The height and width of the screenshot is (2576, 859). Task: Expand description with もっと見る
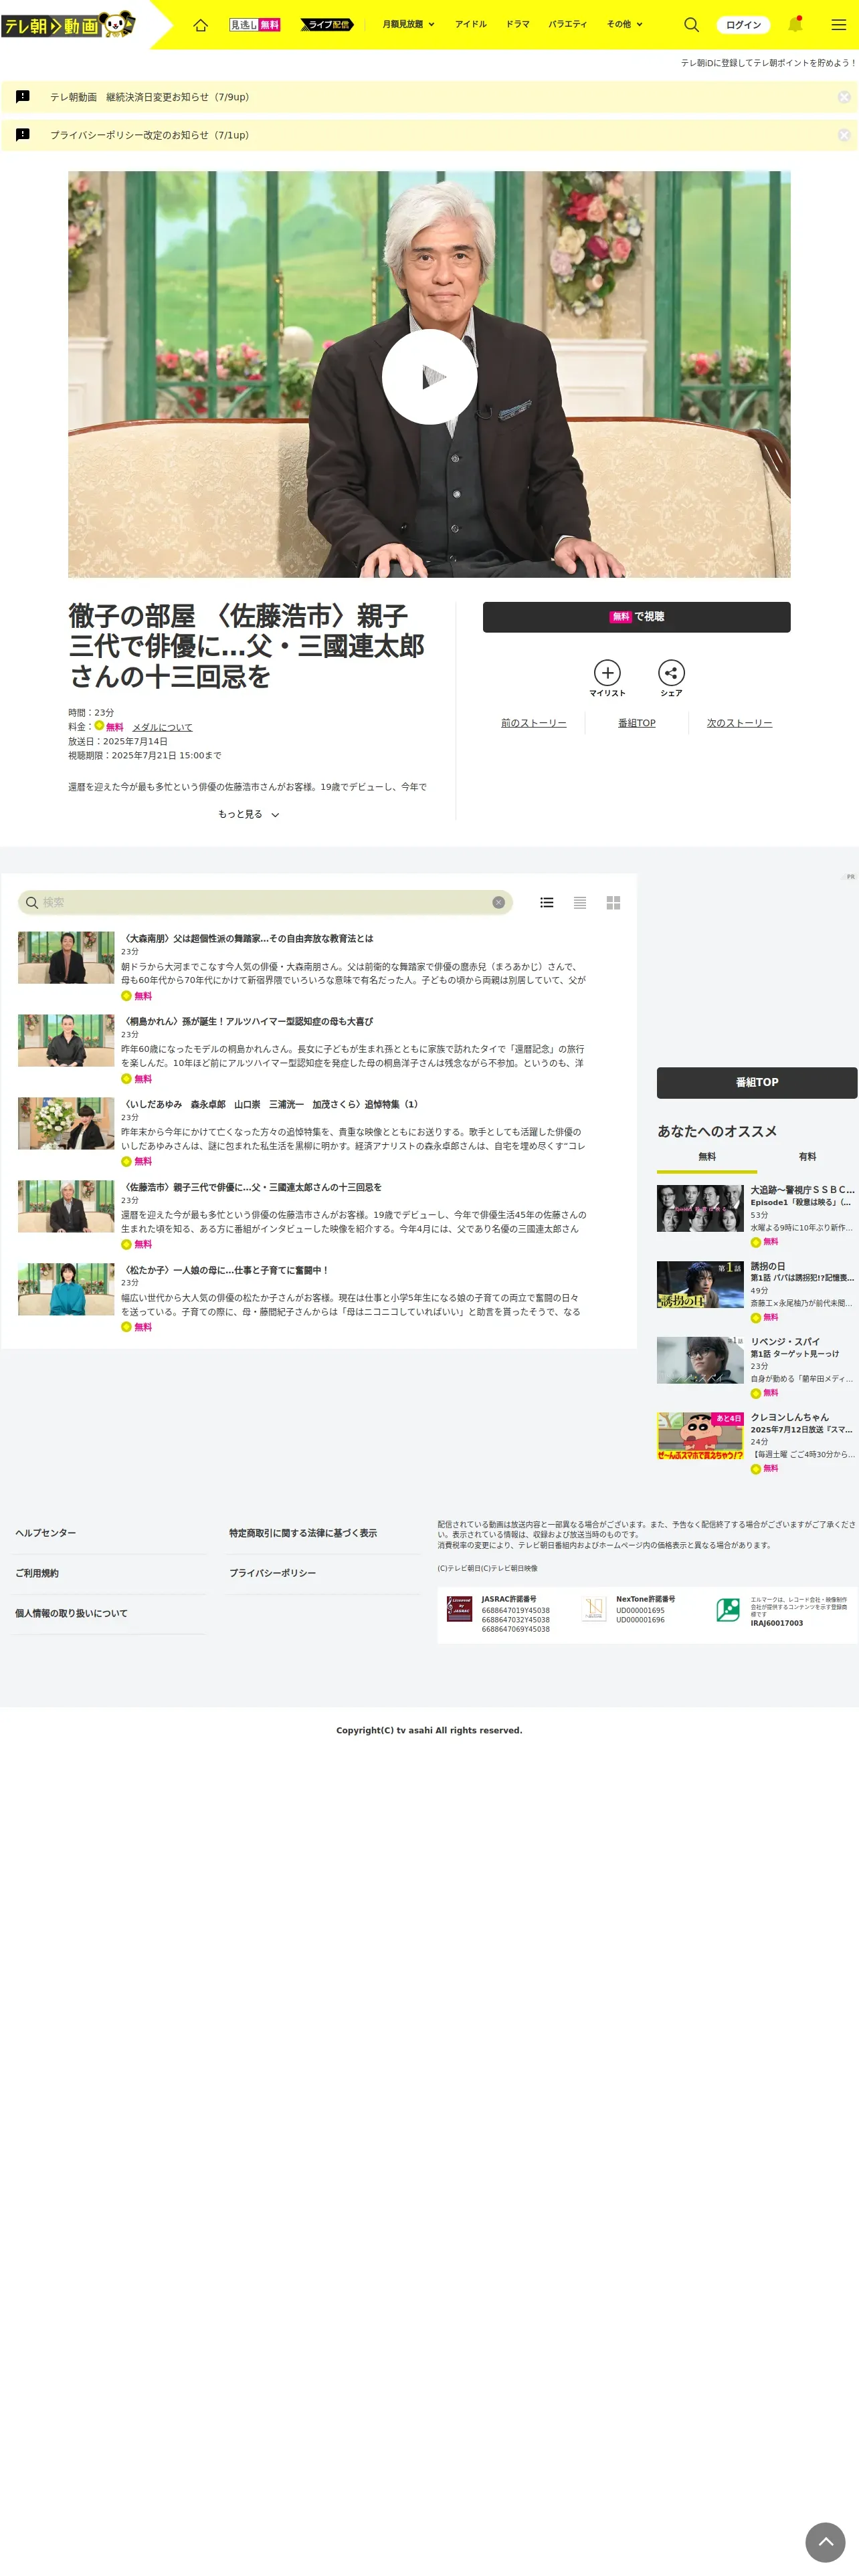click(248, 814)
